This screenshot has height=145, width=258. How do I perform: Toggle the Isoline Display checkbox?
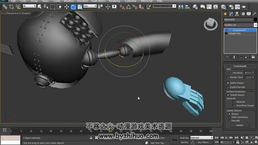coord(228,83)
